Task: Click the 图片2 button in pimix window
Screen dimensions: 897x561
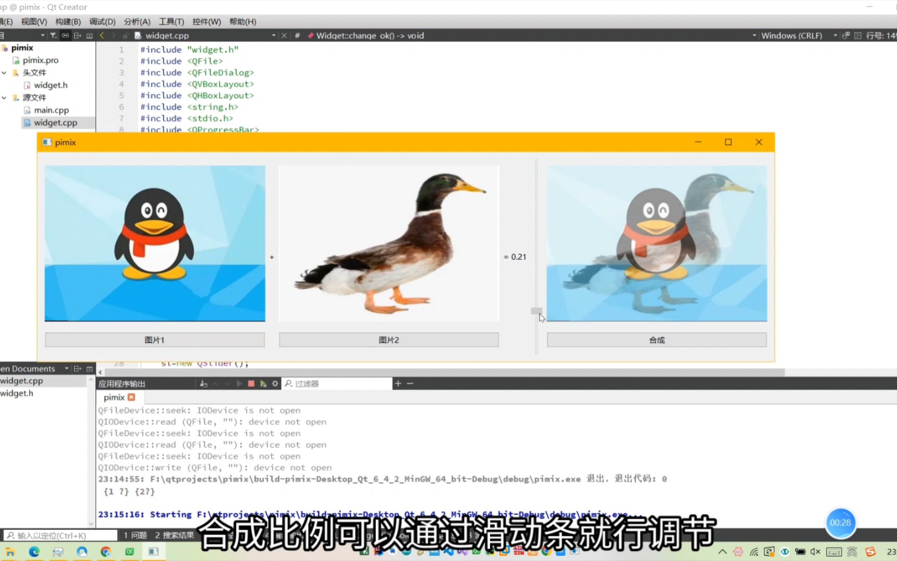Action: click(x=389, y=340)
